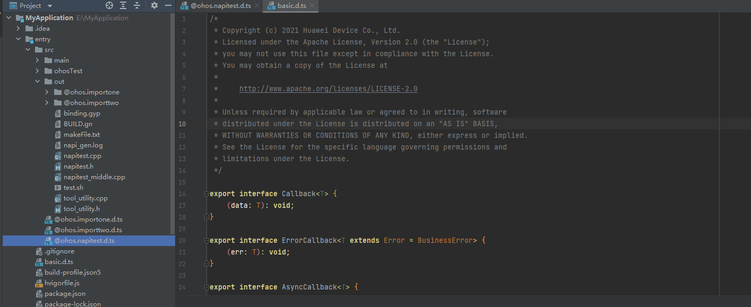Toggle code folding for AsyncCallback interface
This screenshot has width=751, height=307.
coord(206,287)
